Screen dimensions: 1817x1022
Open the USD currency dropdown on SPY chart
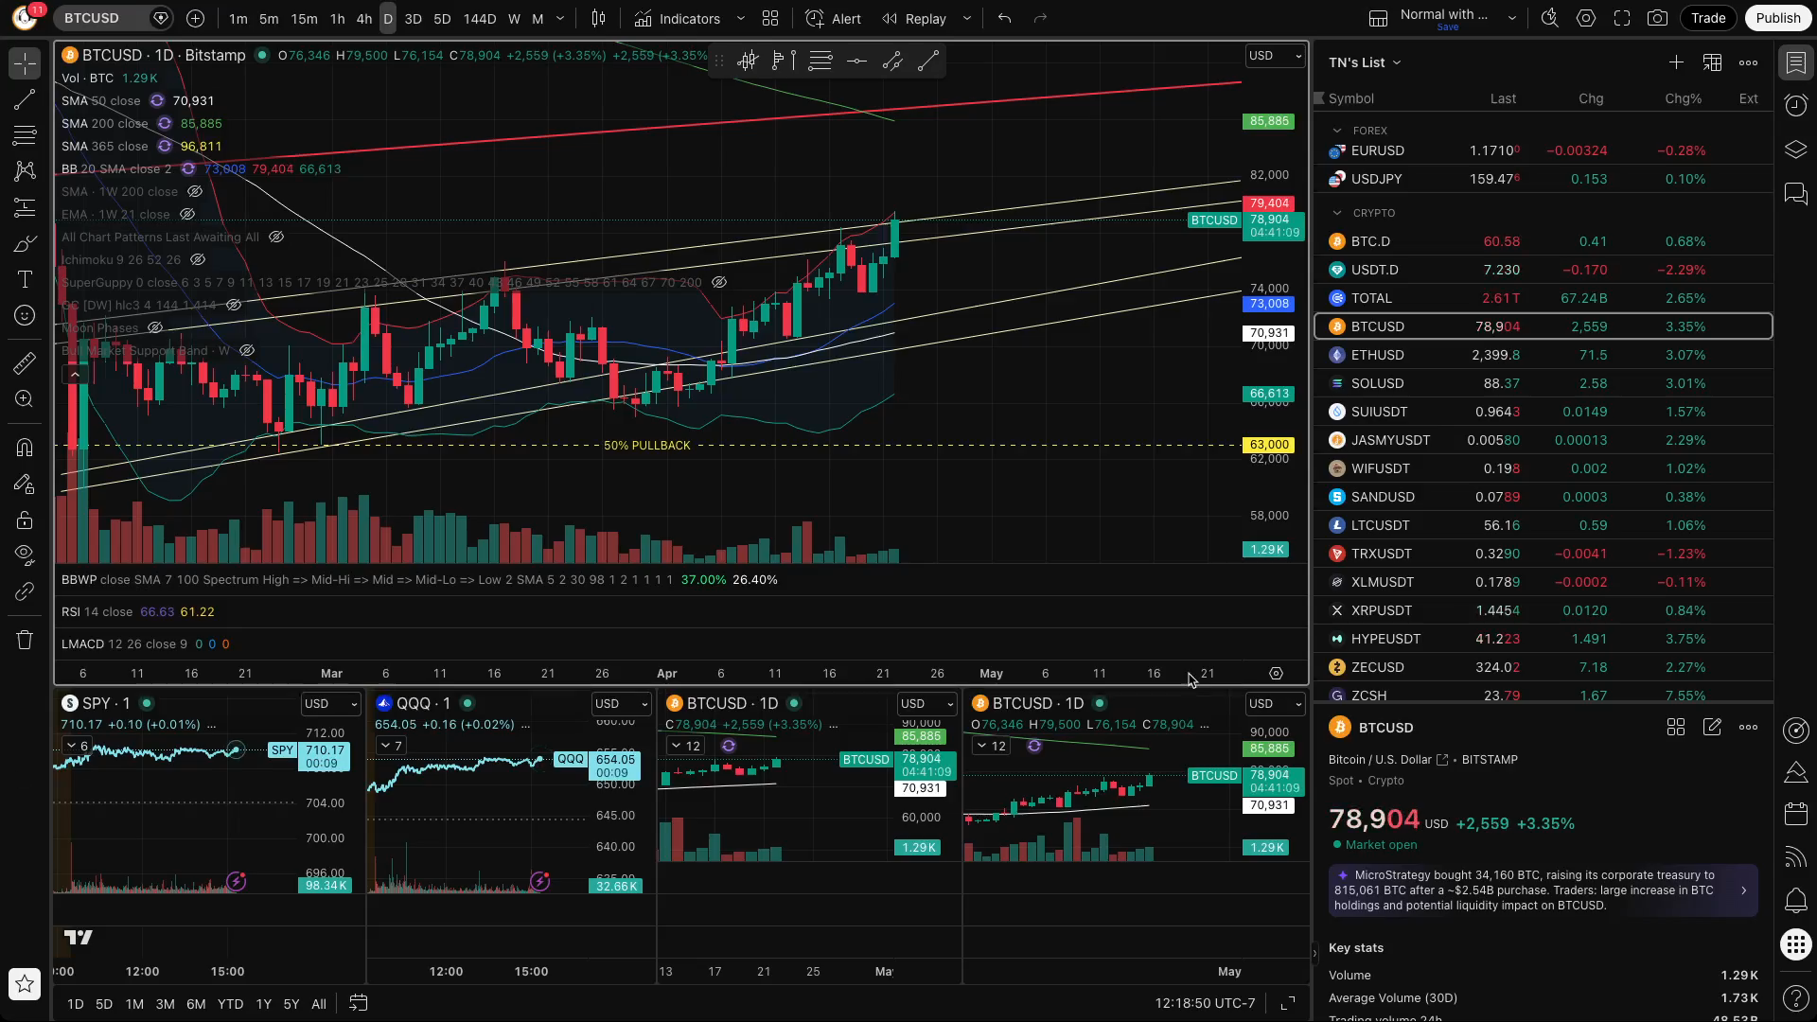click(330, 704)
